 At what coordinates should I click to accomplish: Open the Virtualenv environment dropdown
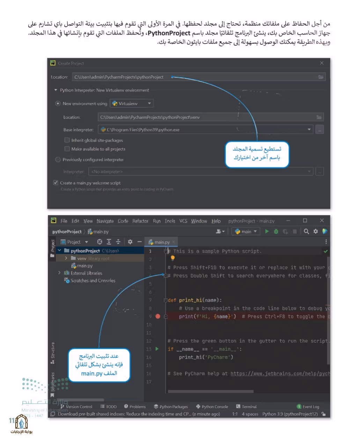click(132, 103)
